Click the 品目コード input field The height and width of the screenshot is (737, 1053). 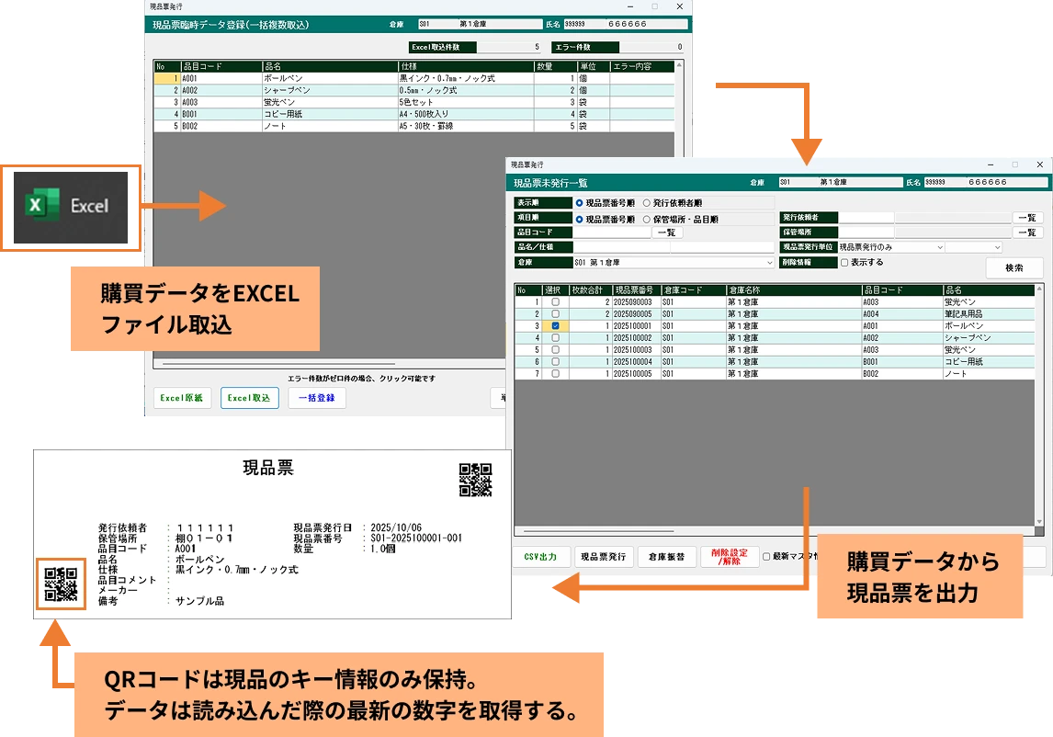611,233
